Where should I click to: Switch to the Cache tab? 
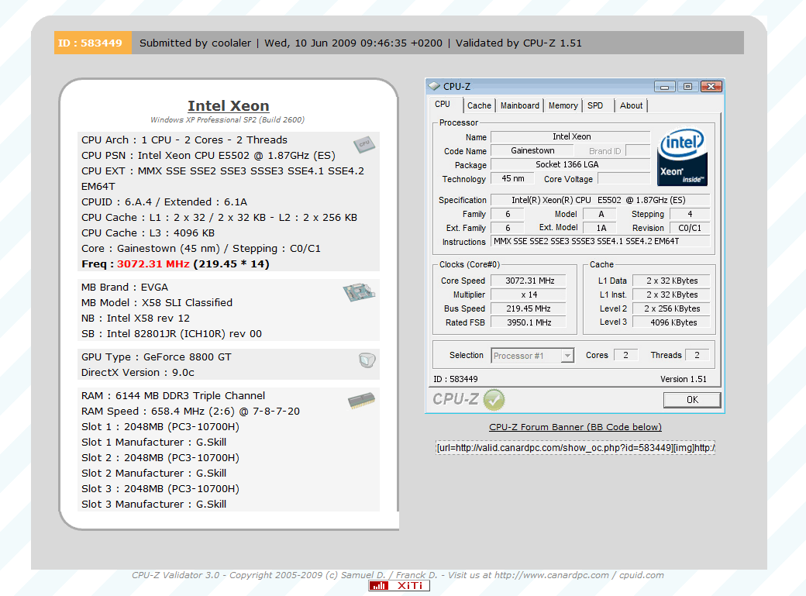pyautogui.click(x=479, y=105)
